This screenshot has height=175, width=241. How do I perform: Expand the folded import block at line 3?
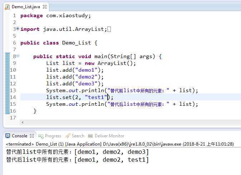point(18,29)
